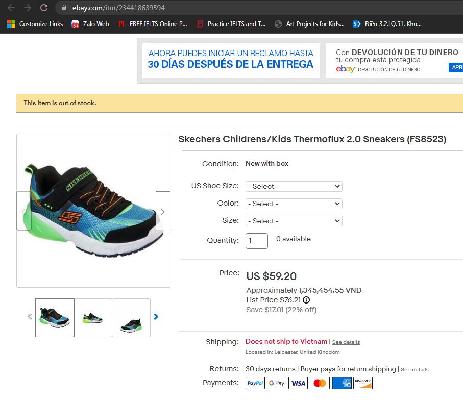
Task: Click See details link for returns
Action: pos(415,369)
